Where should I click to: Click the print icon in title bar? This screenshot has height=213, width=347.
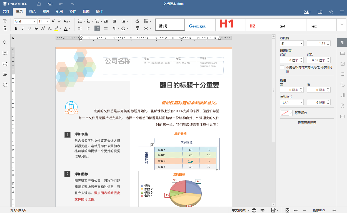coord(50,4)
